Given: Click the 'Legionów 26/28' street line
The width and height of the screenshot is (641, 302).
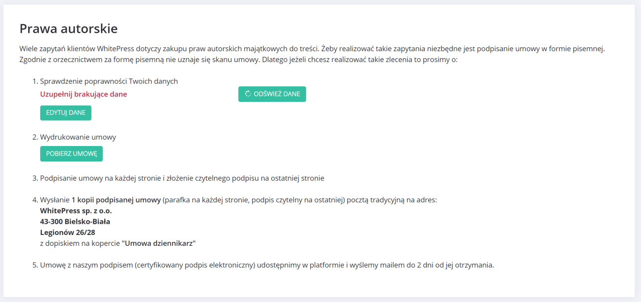Looking at the screenshot, I should click(67, 232).
